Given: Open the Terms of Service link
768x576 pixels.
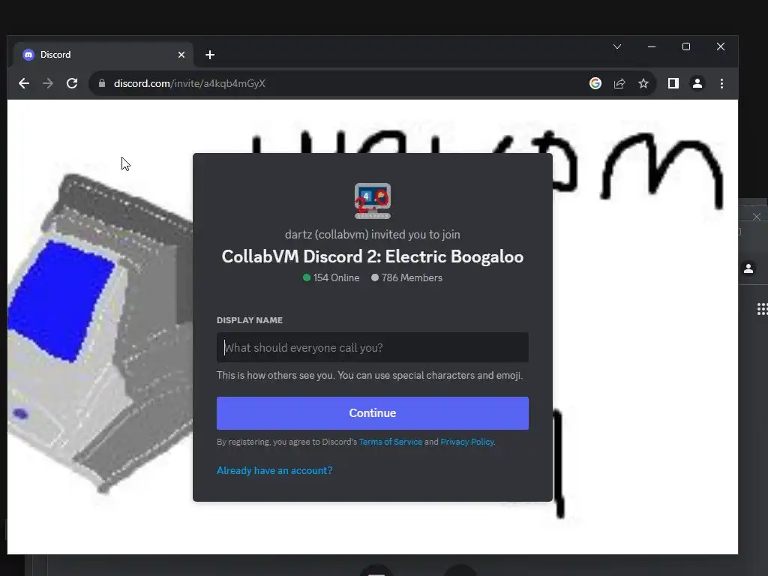Looking at the screenshot, I should tap(390, 442).
